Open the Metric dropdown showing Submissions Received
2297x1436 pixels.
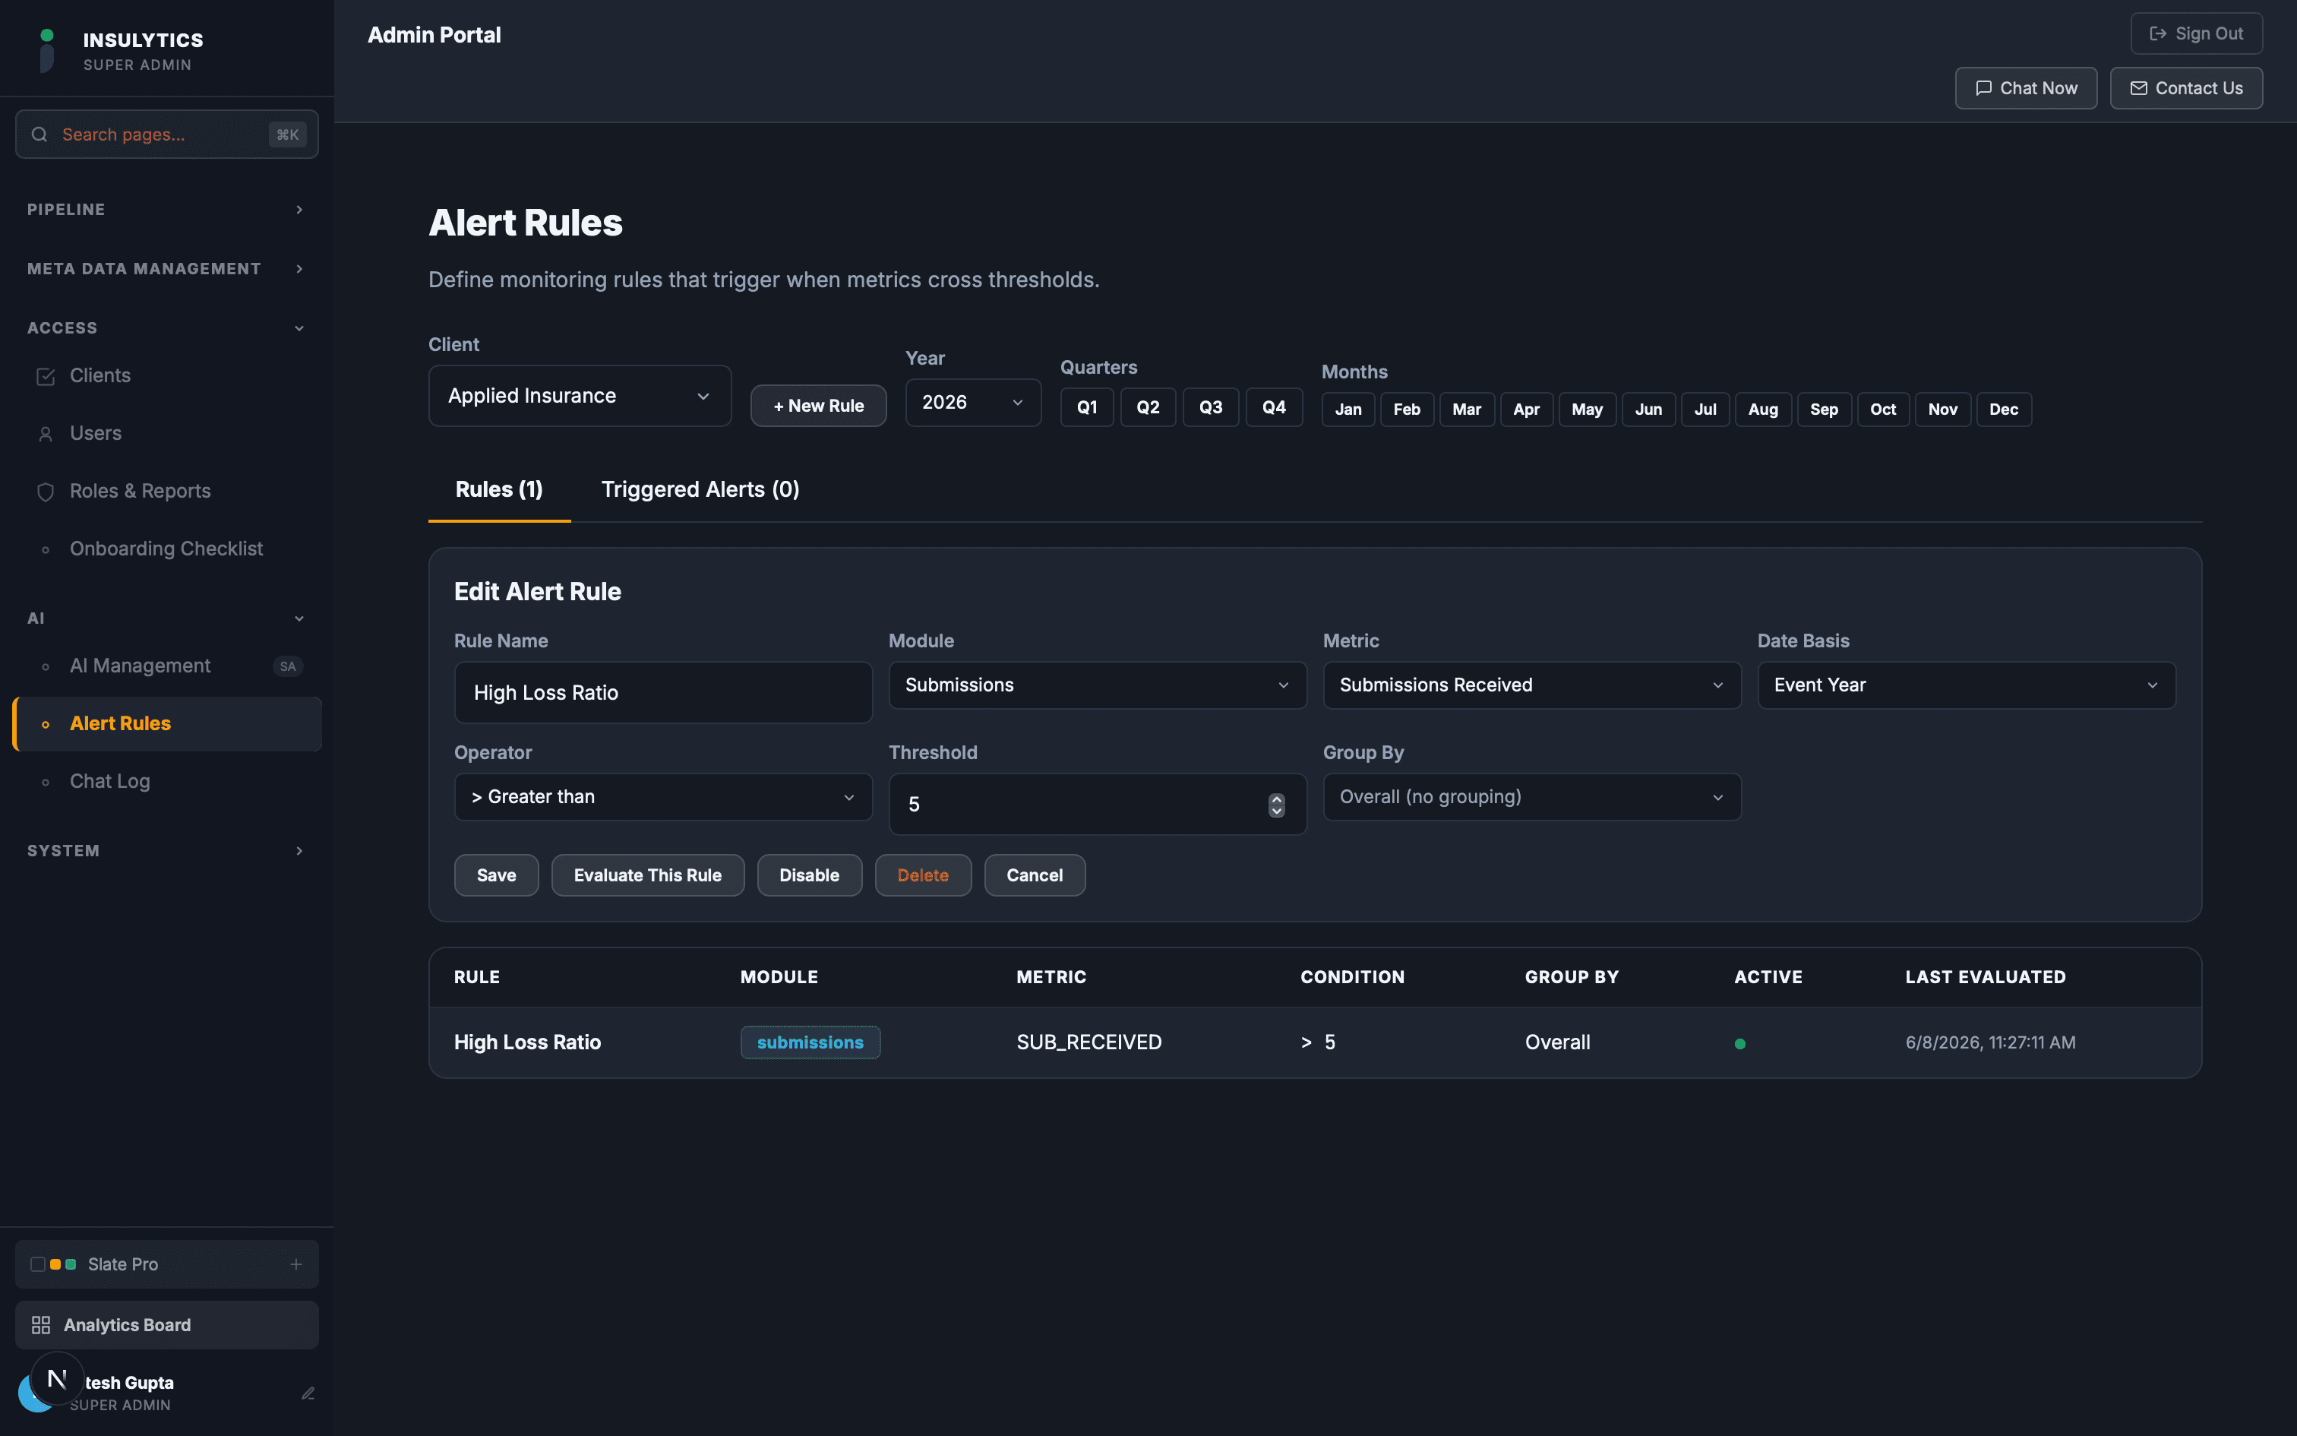1532,685
